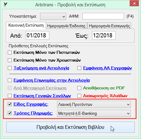The height and width of the screenshot is (139, 141).
Task: Select the Κανονική Εκτύπωση tab
Action: pyautogui.click(x=26, y=25)
